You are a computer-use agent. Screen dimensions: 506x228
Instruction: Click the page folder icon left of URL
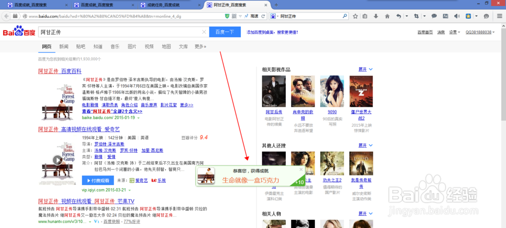15,16
